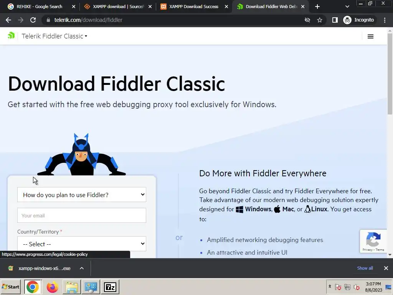Close the REHIKE Google Search tab
Screen dimensions: 393x295
74,7
